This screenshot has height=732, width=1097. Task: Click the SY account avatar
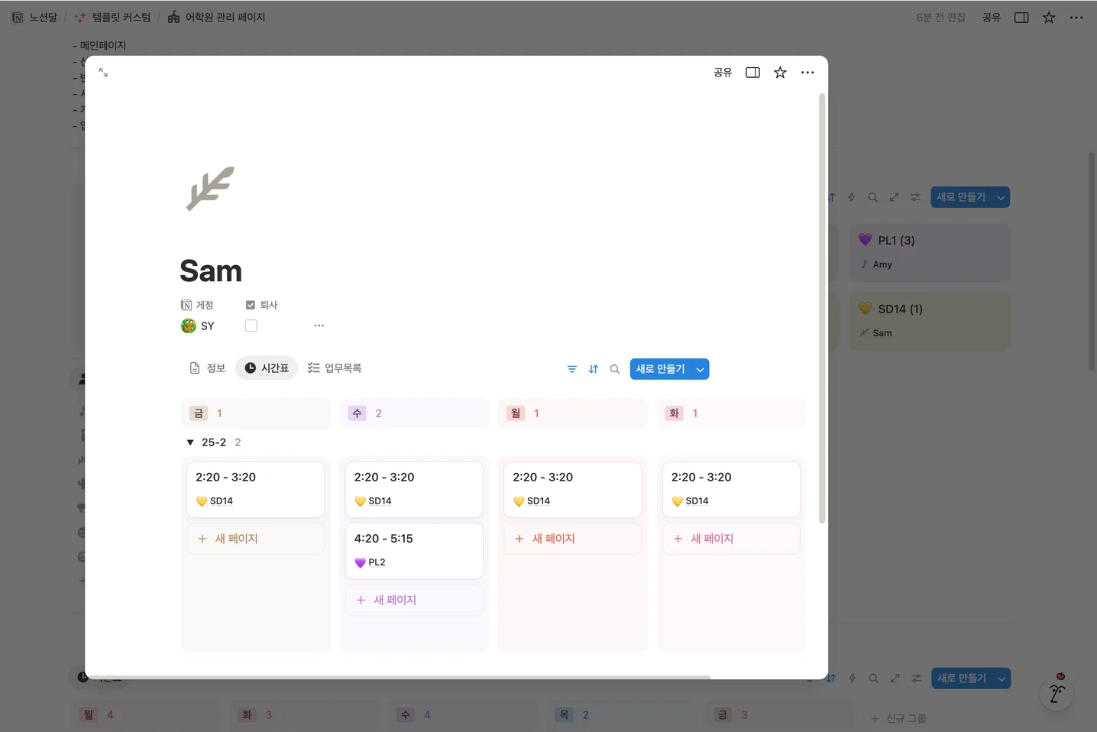click(188, 326)
